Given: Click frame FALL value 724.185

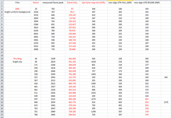Looking at the screenshot, I should tap(72, 112).
